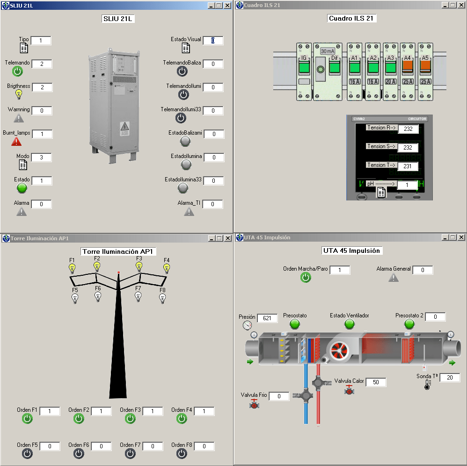Click the Tension S value field
The image size is (467, 466).
point(408,148)
